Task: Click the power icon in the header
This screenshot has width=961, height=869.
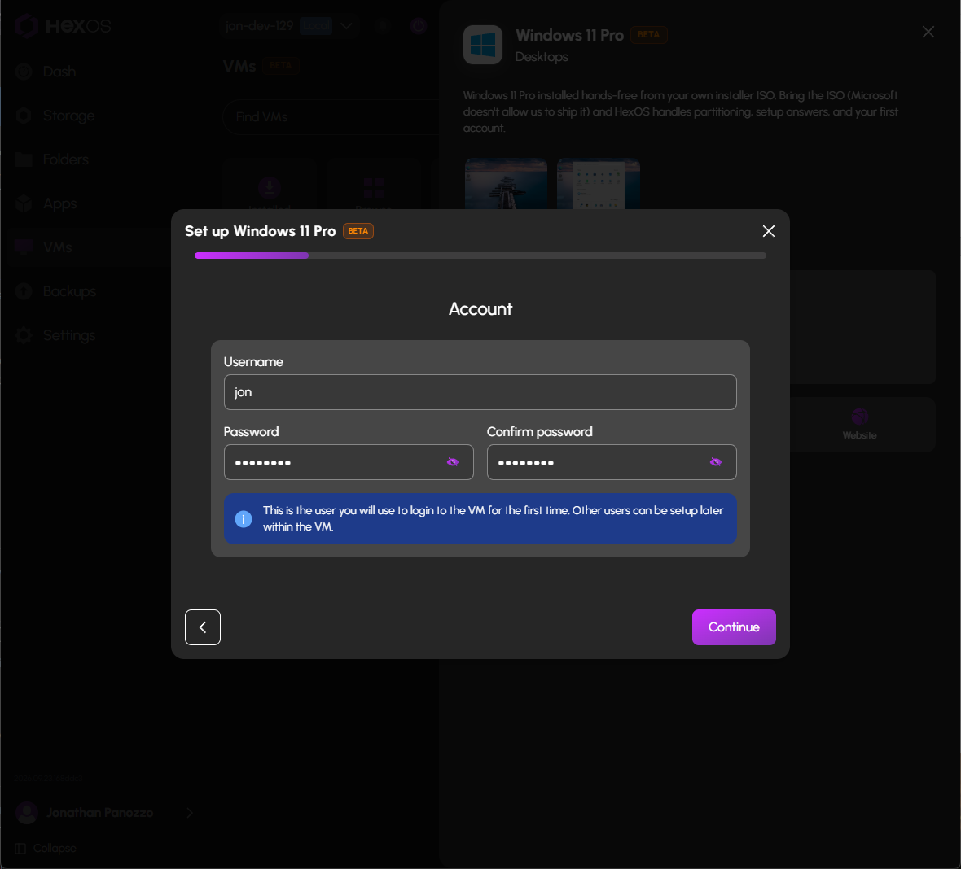Action: pos(418,26)
